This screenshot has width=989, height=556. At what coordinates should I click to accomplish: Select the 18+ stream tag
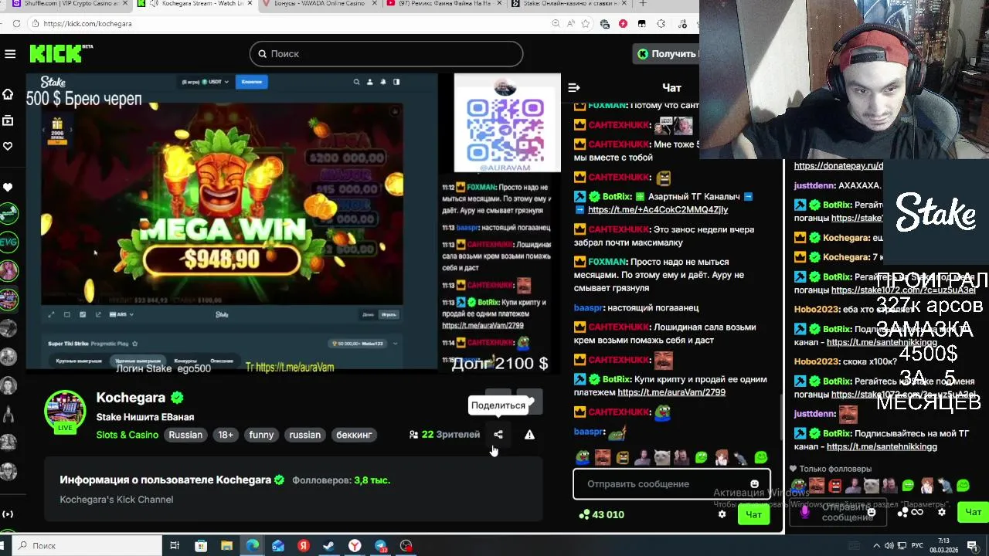pyautogui.click(x=226, y=435)
